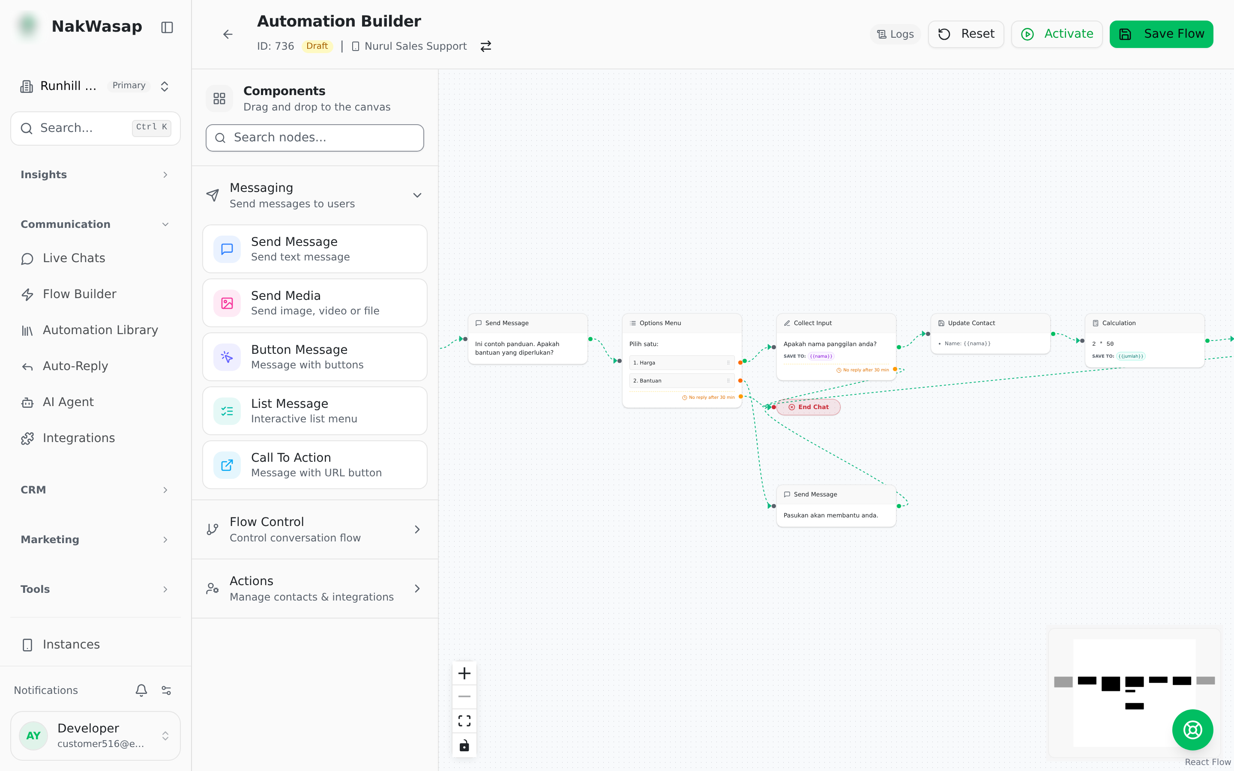Click the switch instance arrows icon
This screenshot has width=1234, height=771.
point(485,46)
